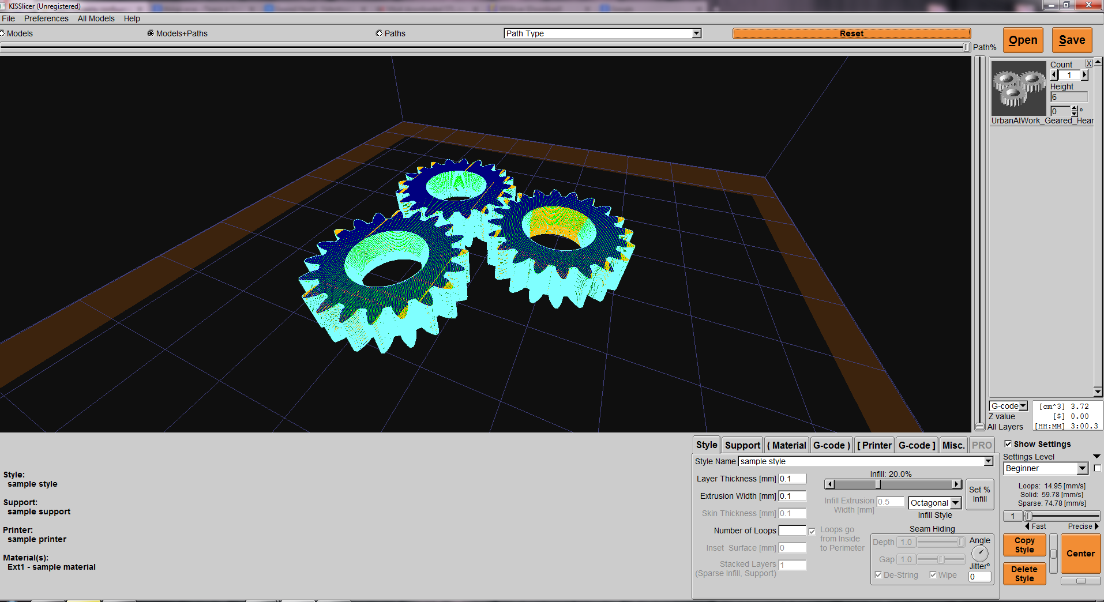Toggle Loops go from Inside to Perimeter

(812, 531)
